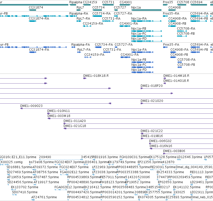
Task: Open the DME1-018P20 clone label
Action: [x=152, y=86]
